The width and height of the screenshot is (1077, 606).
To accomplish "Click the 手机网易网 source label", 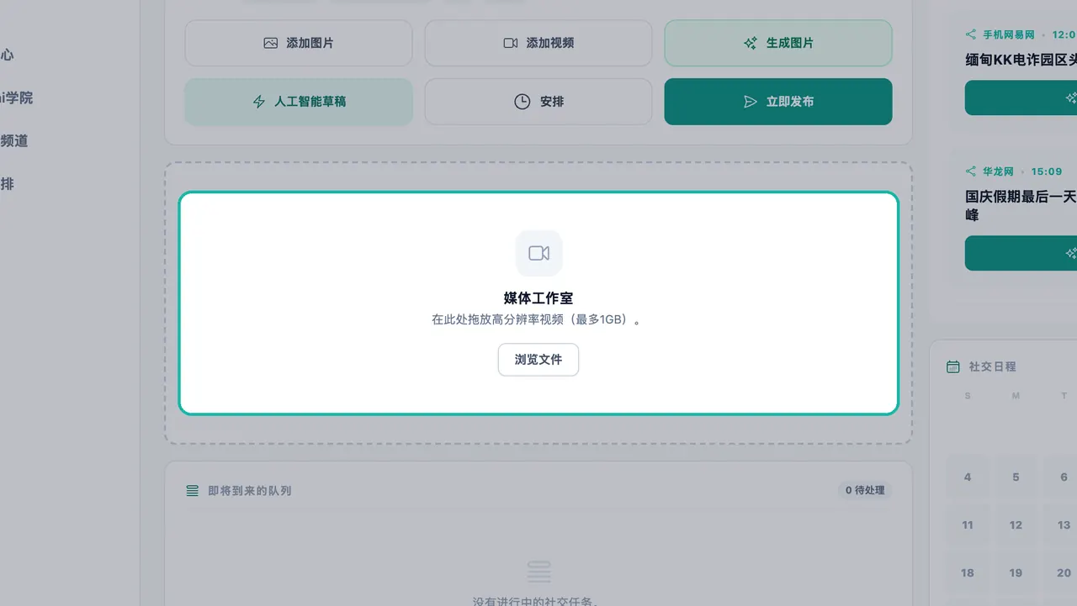I will [1009, 34].
